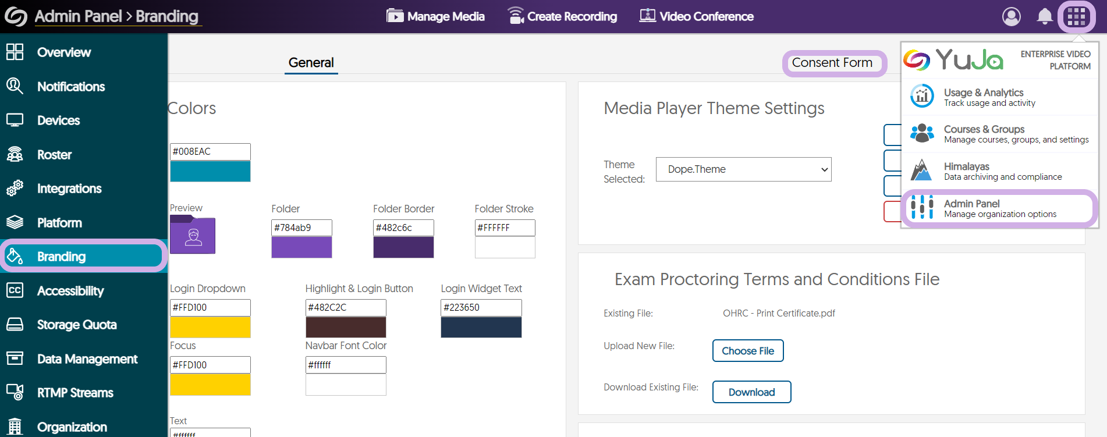Open Manage Media in top bar
Image resolution: width=1107 pixels, height=437 pixels.
pos(435,17)
